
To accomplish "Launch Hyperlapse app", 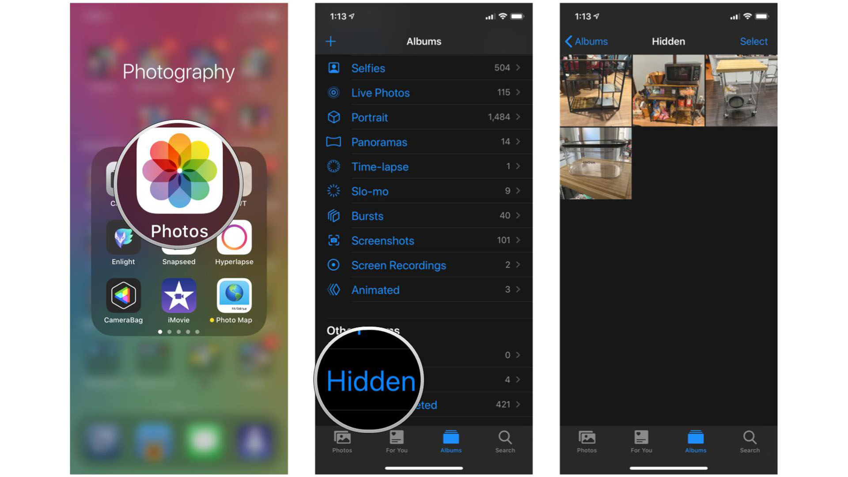I will 235,241.
